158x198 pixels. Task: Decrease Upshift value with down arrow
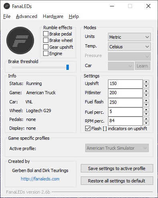[x=146, y=86]
